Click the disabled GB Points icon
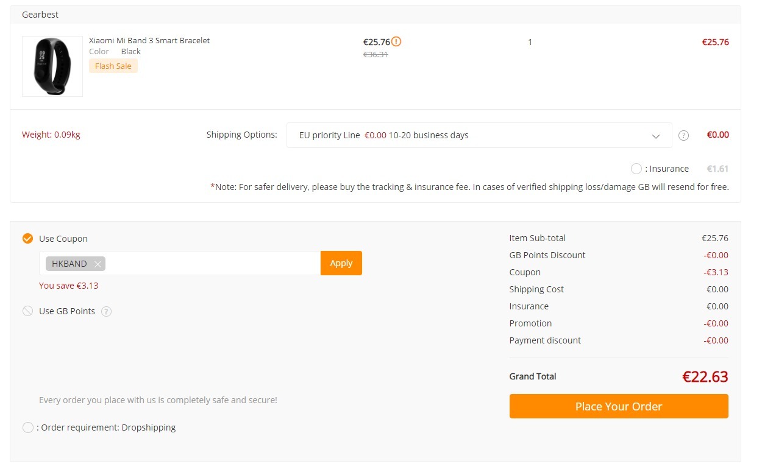 [27, 311]
